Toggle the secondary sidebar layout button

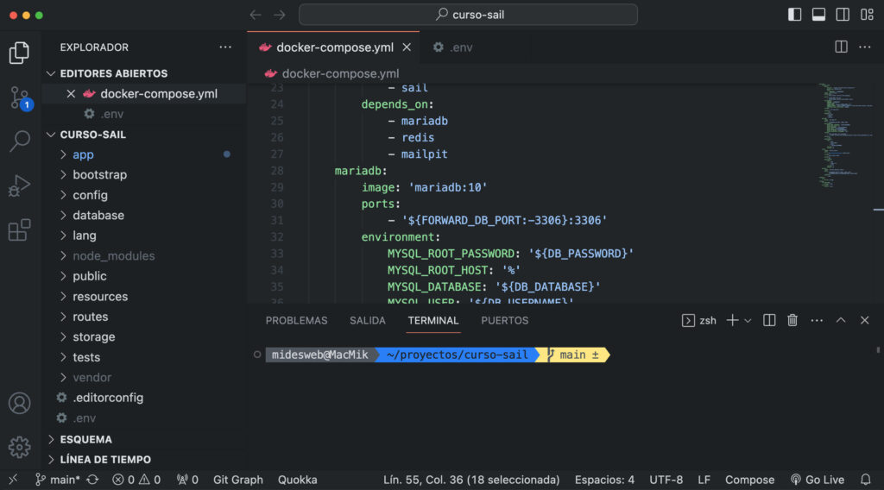pos(843,15)
